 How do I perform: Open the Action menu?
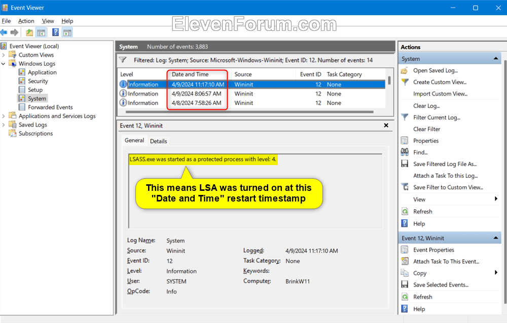tap(26, 21)
